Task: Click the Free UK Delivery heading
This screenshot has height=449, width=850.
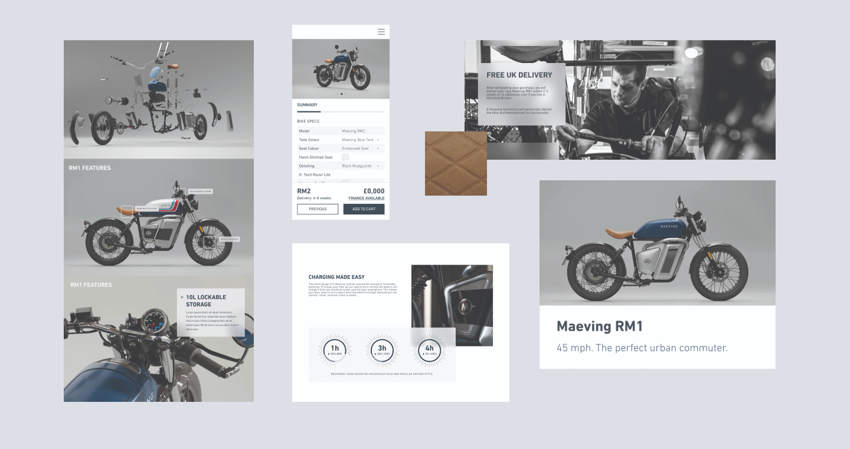Action: pyautogui.click(x=519, y=75)
